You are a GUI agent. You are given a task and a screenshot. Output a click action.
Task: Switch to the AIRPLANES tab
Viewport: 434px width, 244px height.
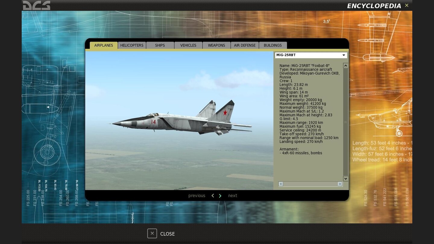pyautogui.click(x=104, y=45)
